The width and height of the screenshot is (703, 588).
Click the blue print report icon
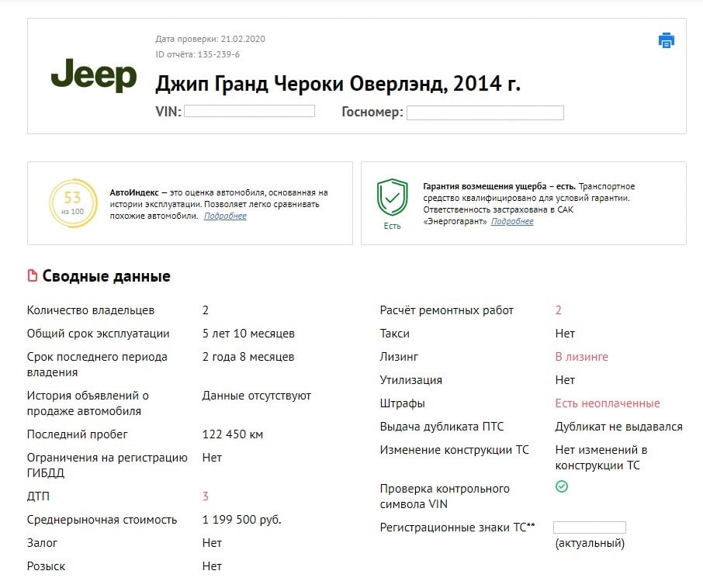tap(667, 40)
